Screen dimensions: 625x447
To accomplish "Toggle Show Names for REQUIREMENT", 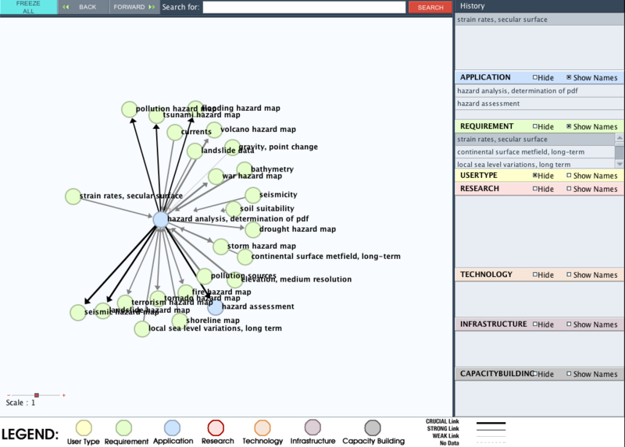I will click(570, 126).
